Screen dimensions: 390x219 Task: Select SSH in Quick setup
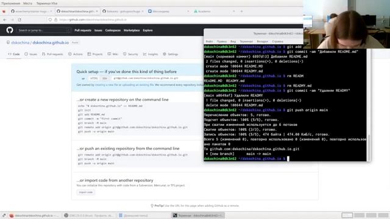pyautogui.click(x=105, y=78)
